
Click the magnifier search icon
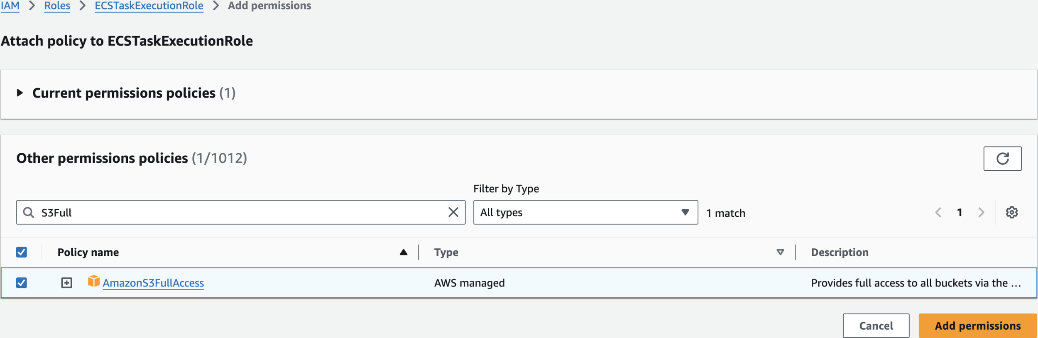28,213
